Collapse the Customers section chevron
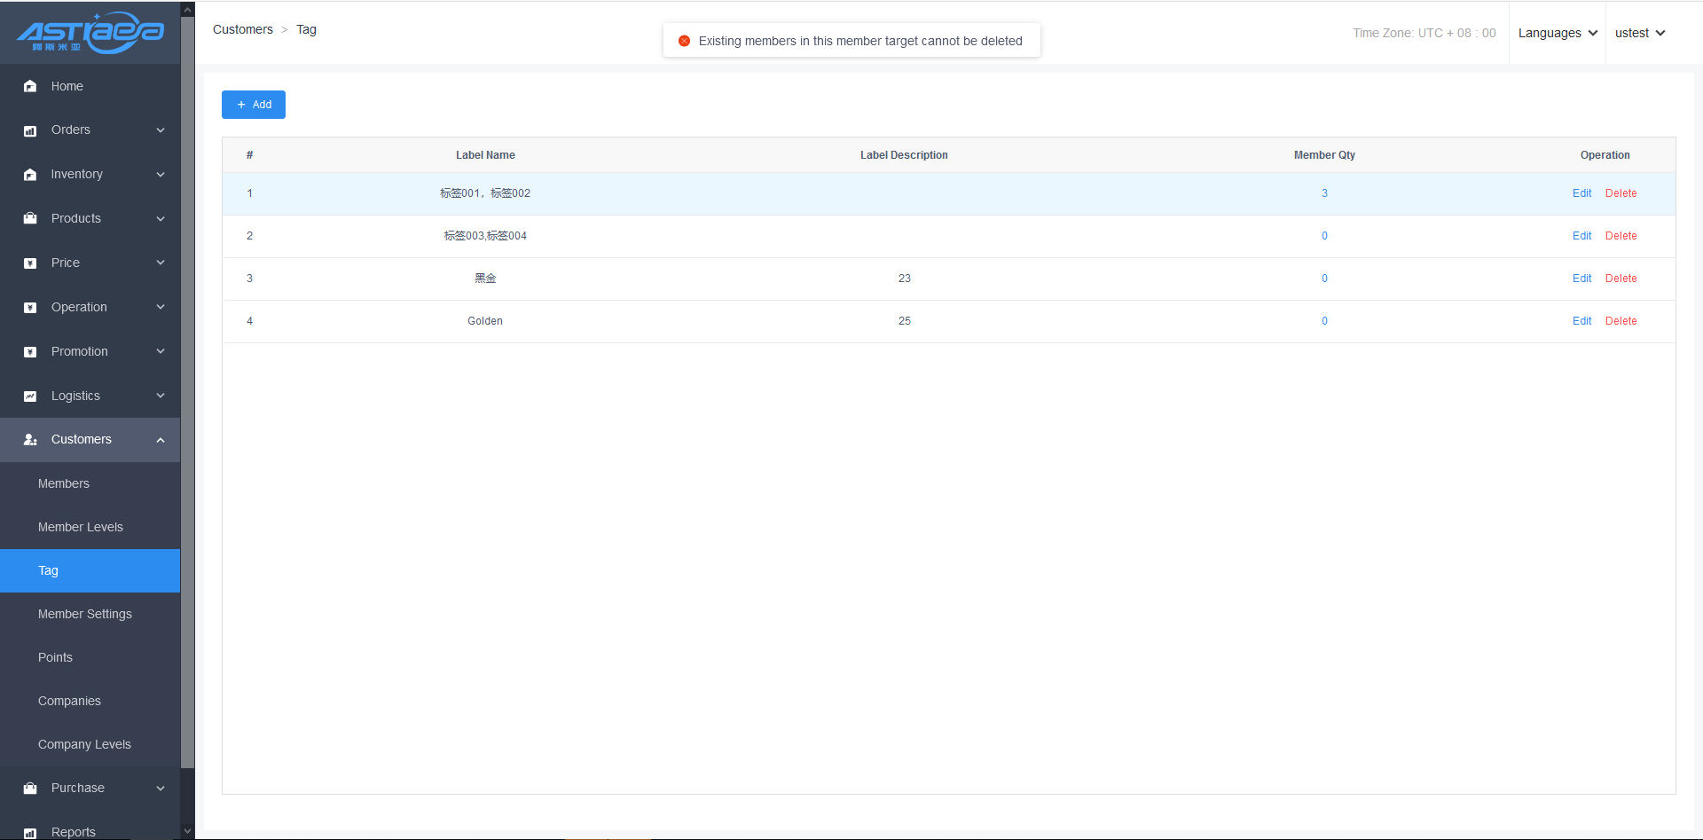The image size is (1703, 840). pos(161,440)
